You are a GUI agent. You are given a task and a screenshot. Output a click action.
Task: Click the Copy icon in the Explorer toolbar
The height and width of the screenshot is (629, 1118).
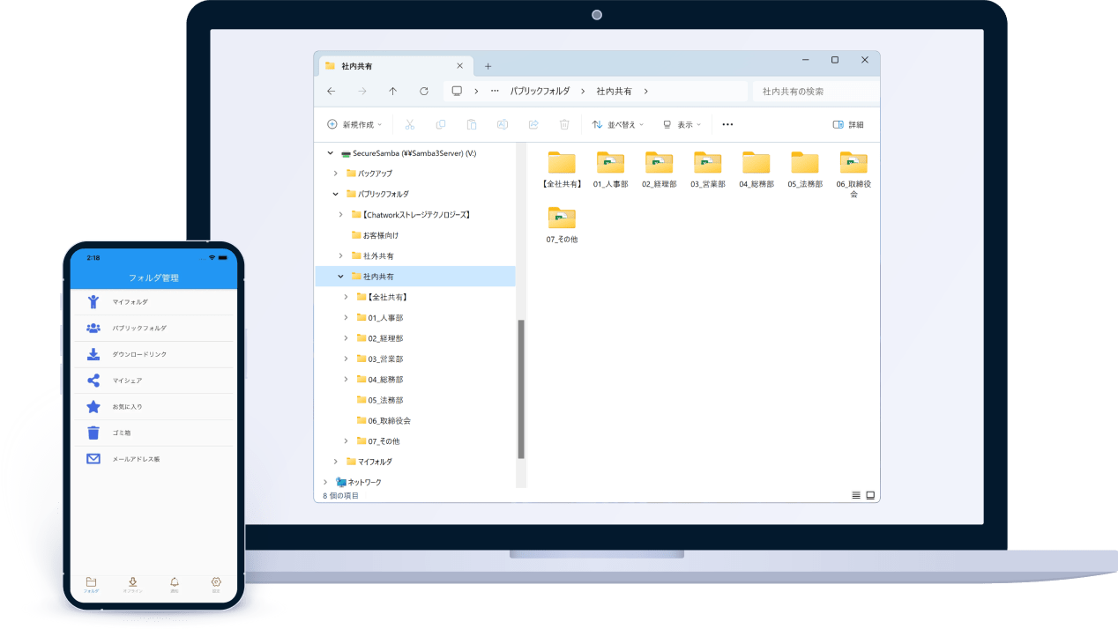tap(441, 124)
